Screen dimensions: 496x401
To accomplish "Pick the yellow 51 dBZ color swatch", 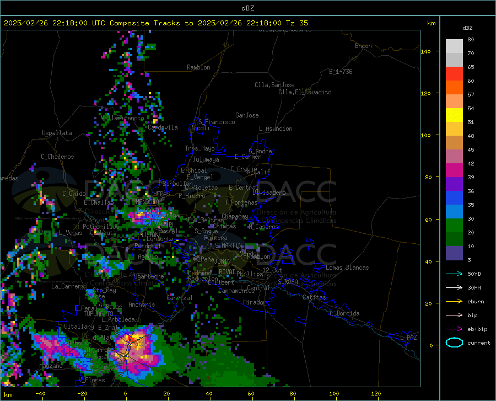I will [454, 115].
